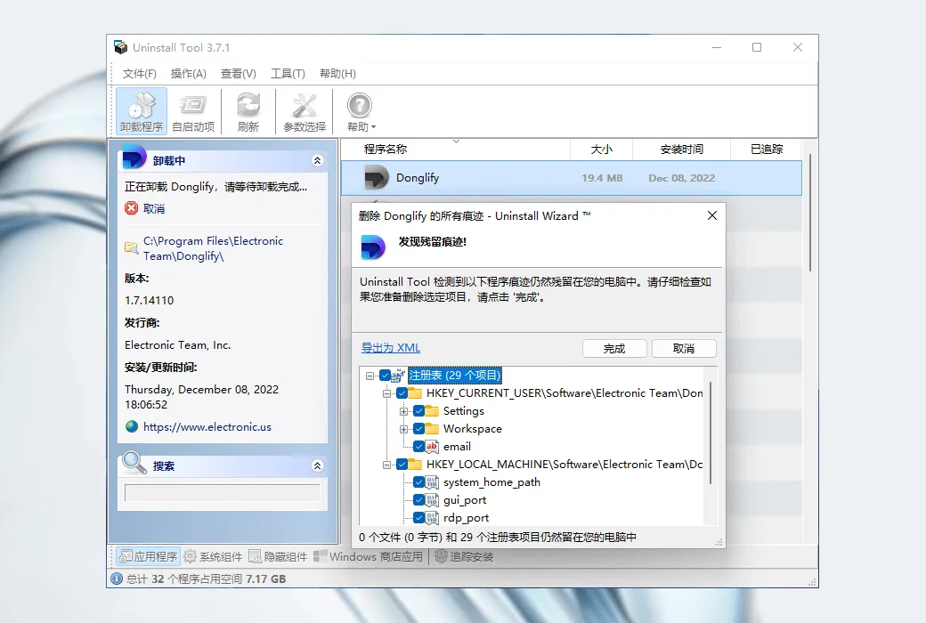Switch to the 隐藏组件 tab

click(x=278, y=556)
